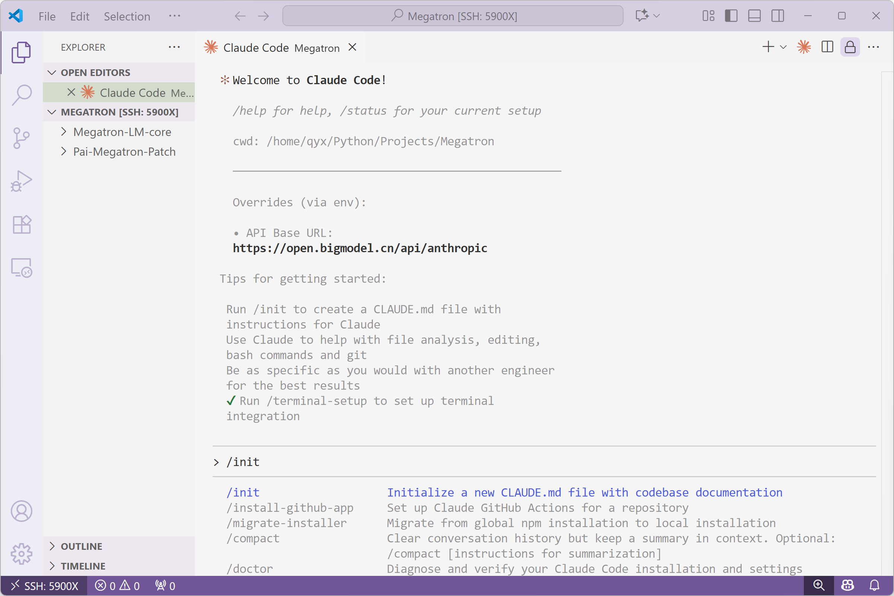The width and height of the screenshot is (894, 596).
Task: Close the Claude Code Megatron tab
Action: pyautogui.click(x=352, y=47)
